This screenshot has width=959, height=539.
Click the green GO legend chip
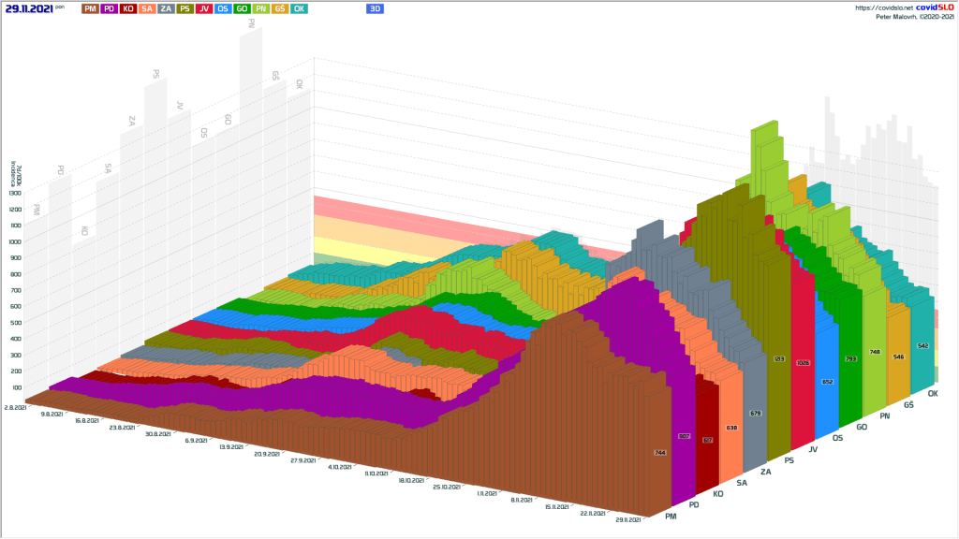click(x=242, y=8)
